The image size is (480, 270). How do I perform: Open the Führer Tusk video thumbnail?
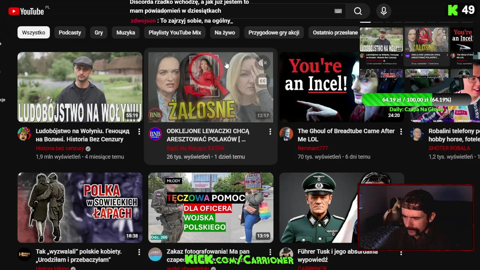pos(319,208)
